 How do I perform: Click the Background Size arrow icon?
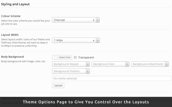pyautogui.click(x=127, y=64)
